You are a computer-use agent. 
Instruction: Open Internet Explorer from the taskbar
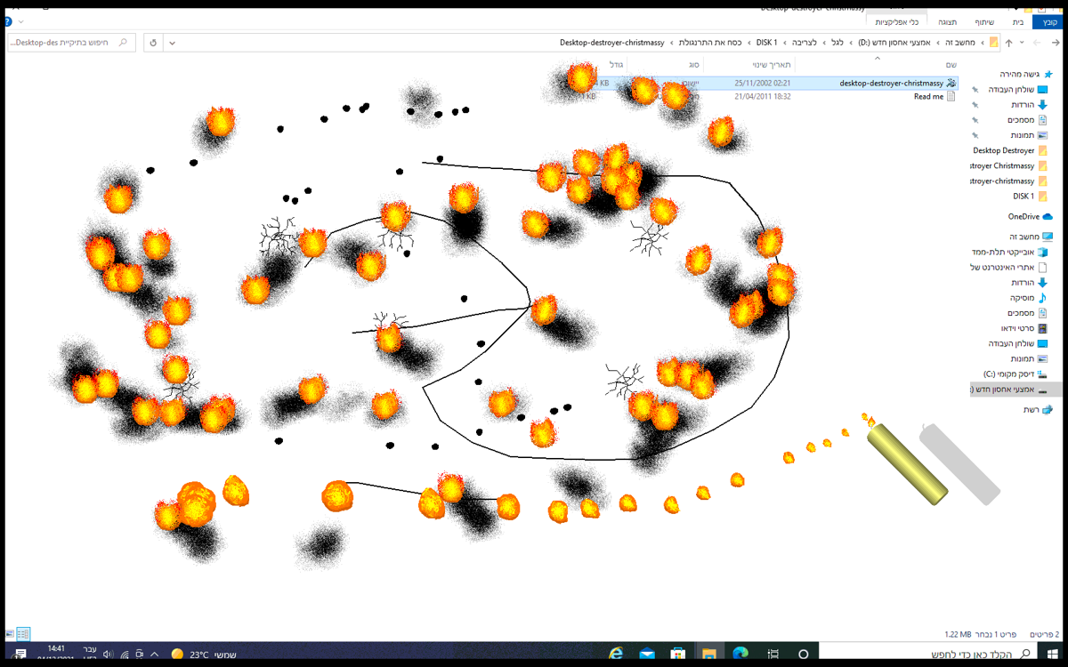point(616,652)
